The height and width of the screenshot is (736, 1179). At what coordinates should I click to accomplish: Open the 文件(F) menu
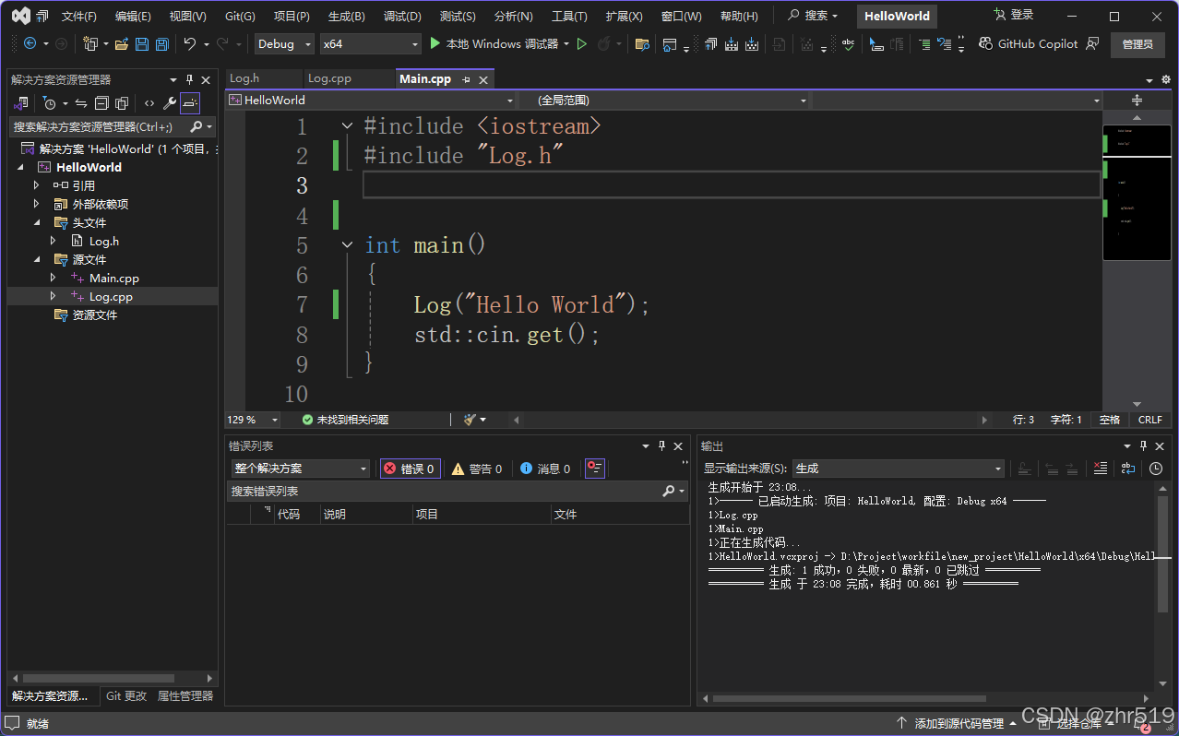click(78, 15)
